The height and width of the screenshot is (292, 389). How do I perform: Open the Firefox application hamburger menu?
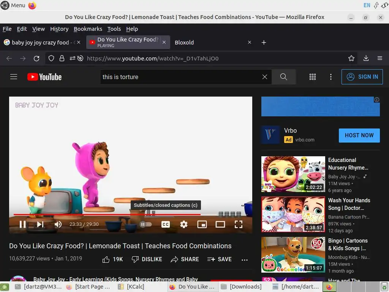click(380, 58)
